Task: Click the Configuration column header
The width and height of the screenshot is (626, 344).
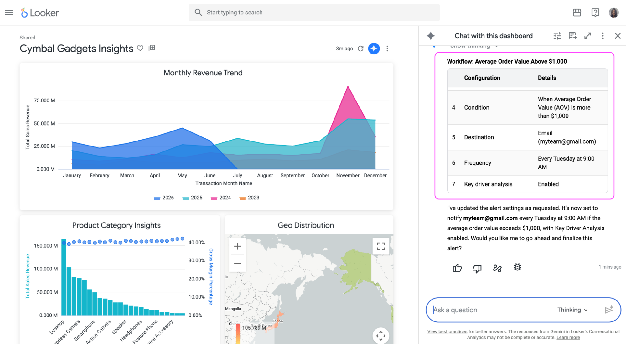Action: (482, 78)
